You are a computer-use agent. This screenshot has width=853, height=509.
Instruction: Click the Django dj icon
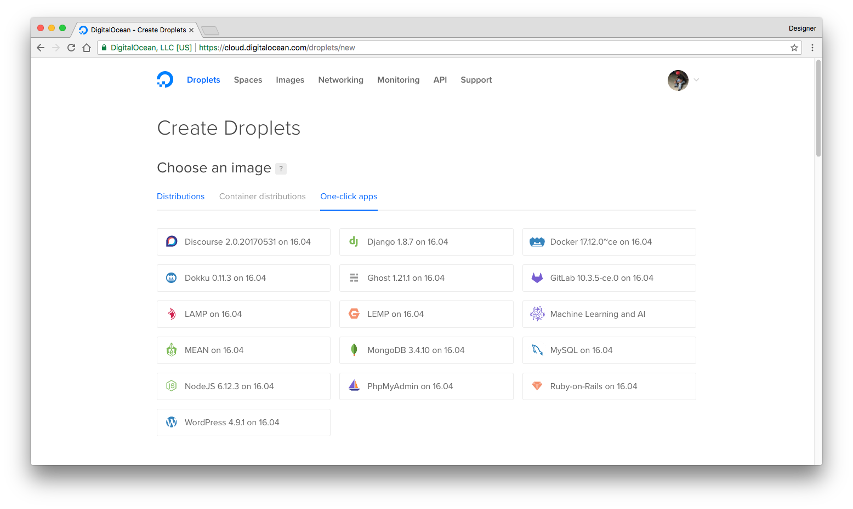point(354,241)
